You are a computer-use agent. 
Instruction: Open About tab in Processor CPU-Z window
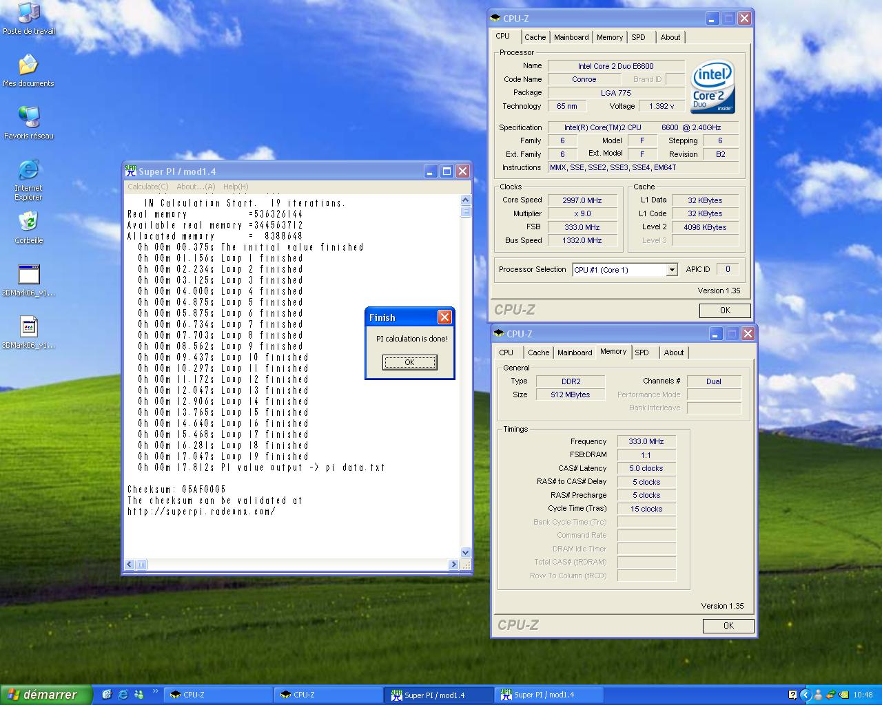(670, 37)
